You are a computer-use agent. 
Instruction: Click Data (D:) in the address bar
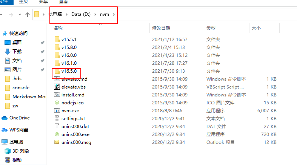pos(81,14)
